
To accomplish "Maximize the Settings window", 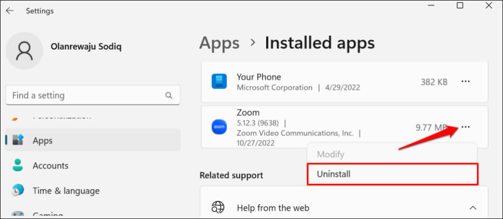I will tap(460, 5).
